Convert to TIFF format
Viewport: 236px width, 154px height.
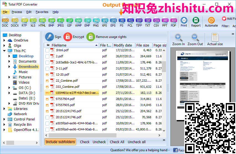click(139, 22)
